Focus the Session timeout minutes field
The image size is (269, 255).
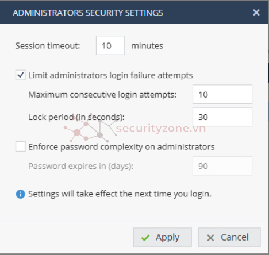(x=110, y=45)
